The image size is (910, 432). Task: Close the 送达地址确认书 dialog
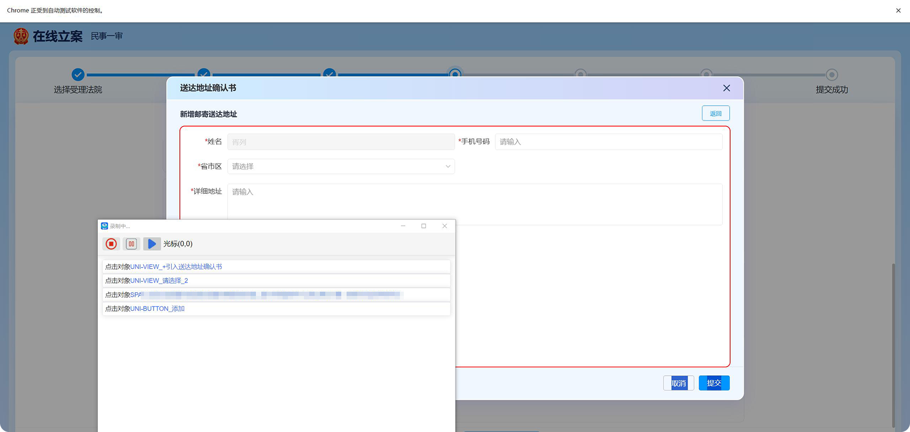pos(726,88)
